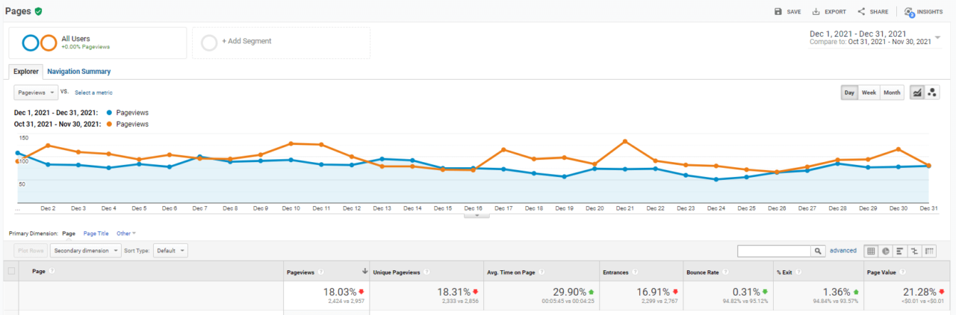This screenshot has height=315, width=956.
Task: Open the Insights panel icon
Action: [x=909, y=12]
